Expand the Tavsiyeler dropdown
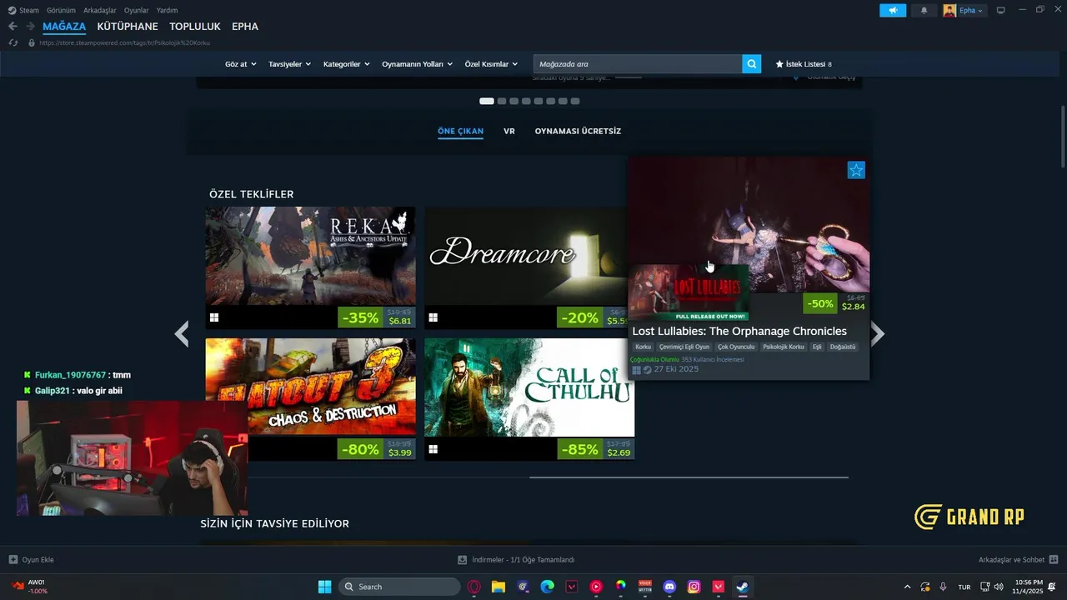The height and width of the screenshot is (600, 1067). 289,64
